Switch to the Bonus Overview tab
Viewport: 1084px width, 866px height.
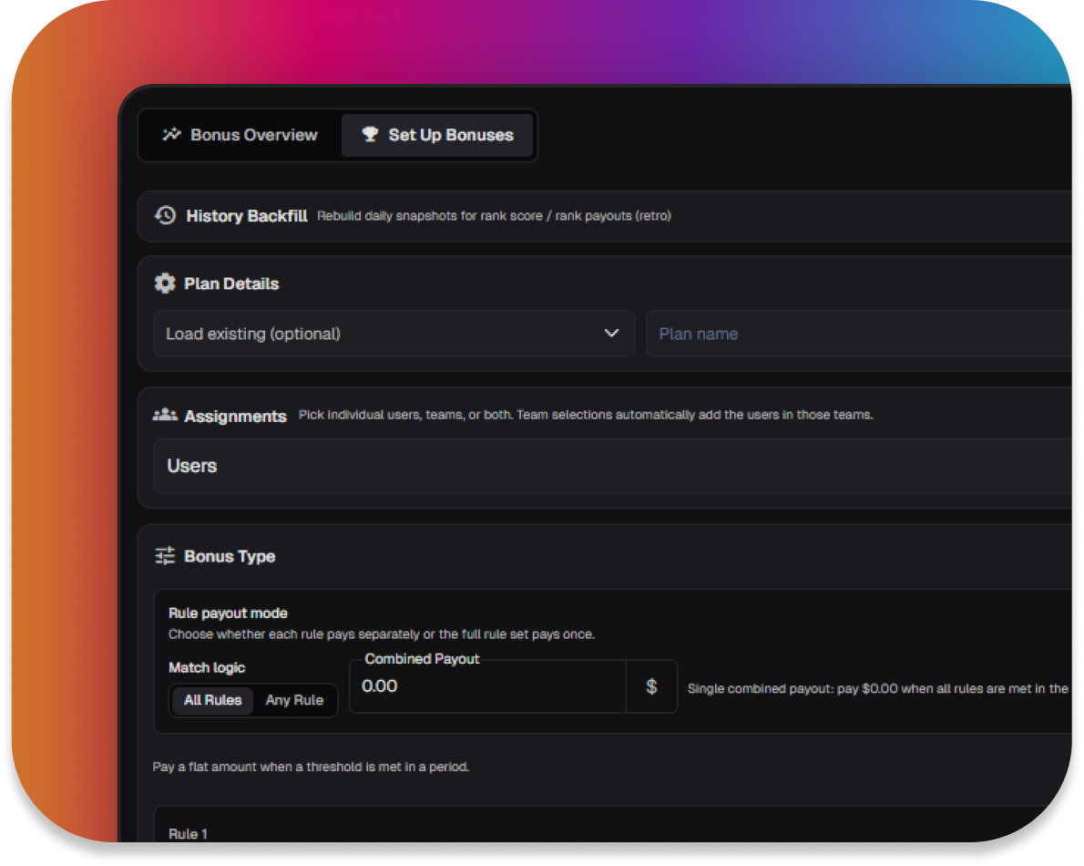pyautogui.click(x=241, y=135)
